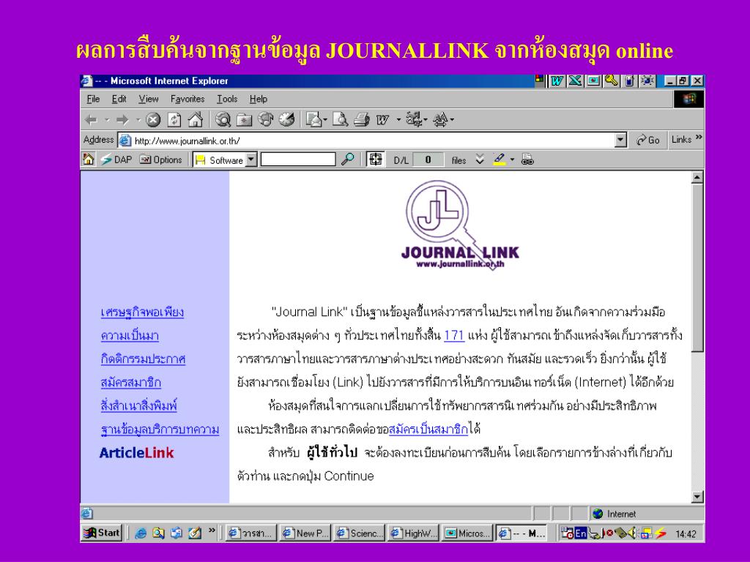Launch Excel from the Office shortcut bar

[575, 80]
